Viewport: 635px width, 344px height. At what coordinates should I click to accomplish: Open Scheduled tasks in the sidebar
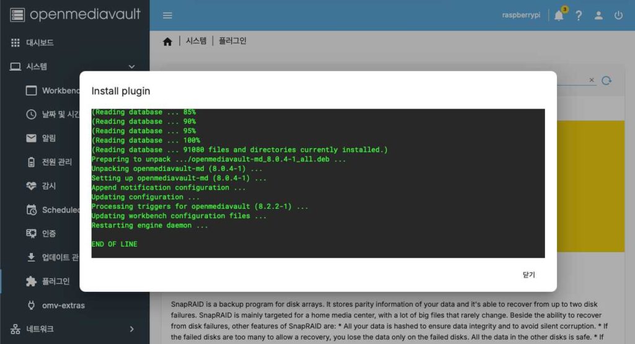coord(61,210)
